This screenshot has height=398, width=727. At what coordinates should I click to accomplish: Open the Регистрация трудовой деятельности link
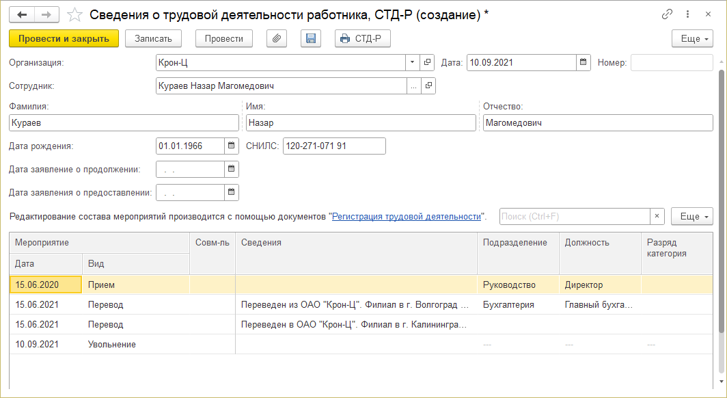[407, 216]
